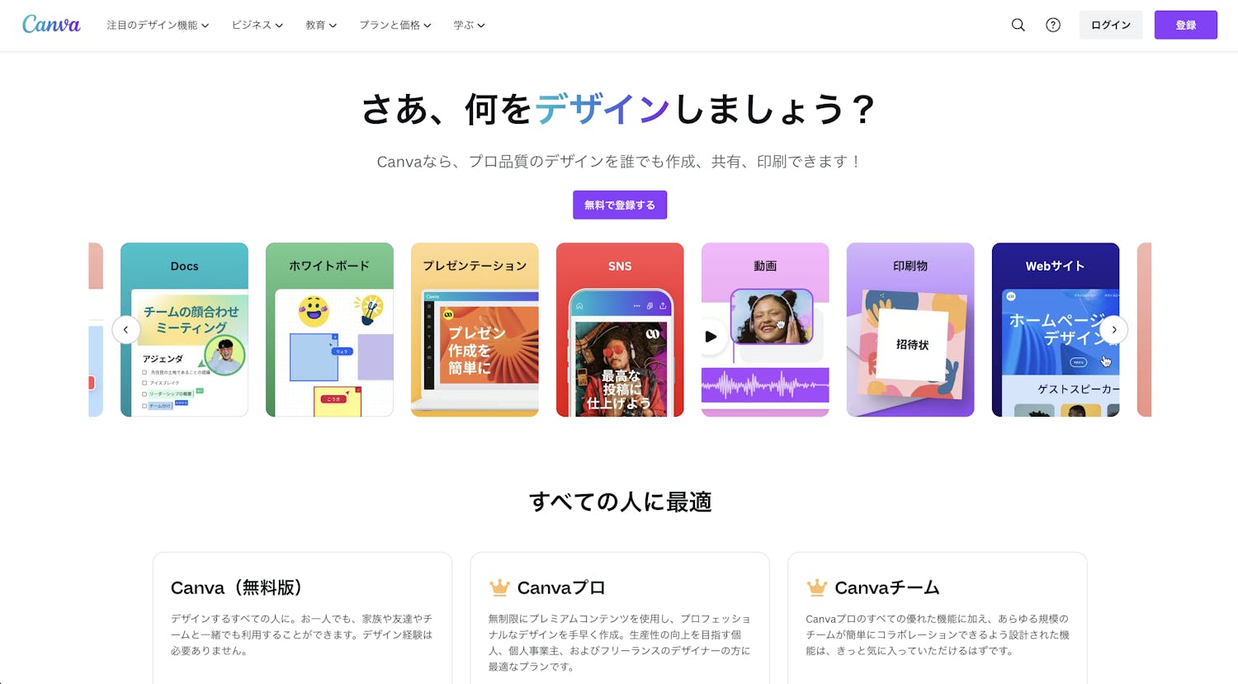Expand the ビジネス dropdown menu
Image resolution: width=1238 pixels, height=684 pixels.
258,25
